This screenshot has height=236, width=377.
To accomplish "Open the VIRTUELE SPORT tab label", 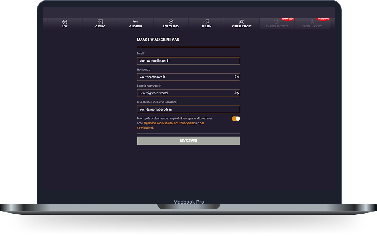I will click(242, 26).
